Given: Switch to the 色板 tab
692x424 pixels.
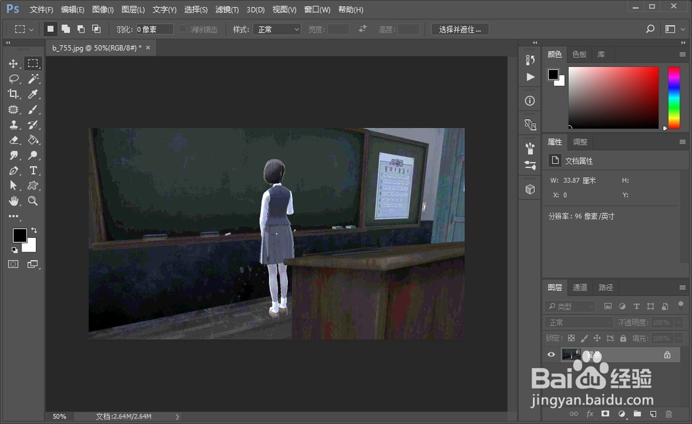Looking at the screenshot, I should [579, 54].
